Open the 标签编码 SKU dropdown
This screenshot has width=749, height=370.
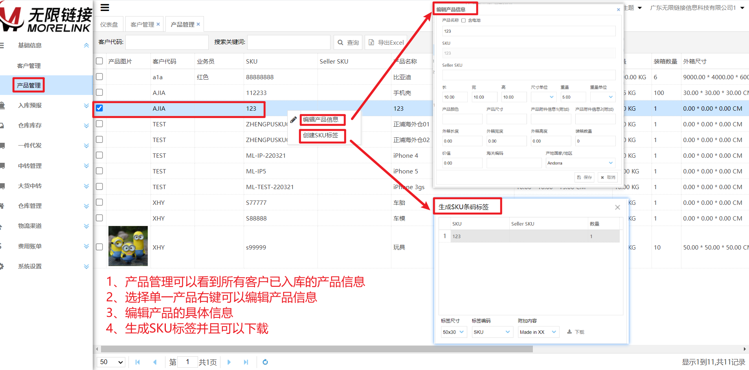[492, 332]
